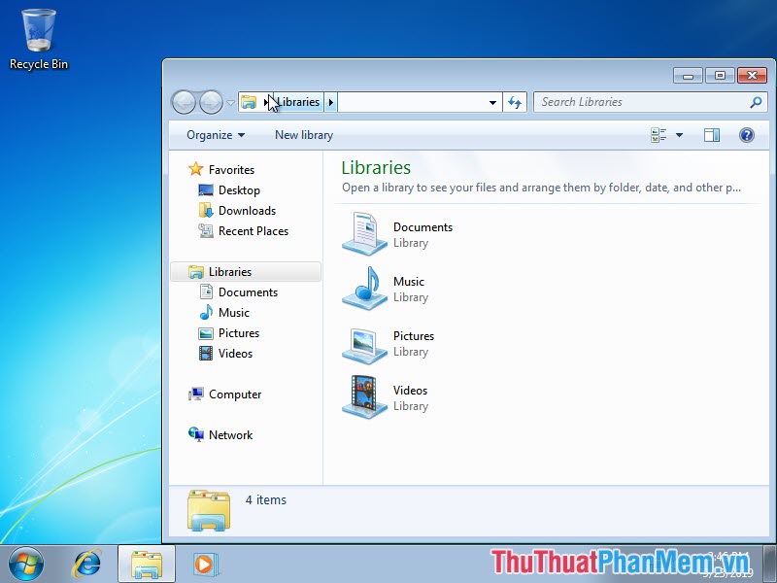Click the Libraries breadcrumb in the address bar
Screen dimensions: 777x583
click(x=297, y=101)
